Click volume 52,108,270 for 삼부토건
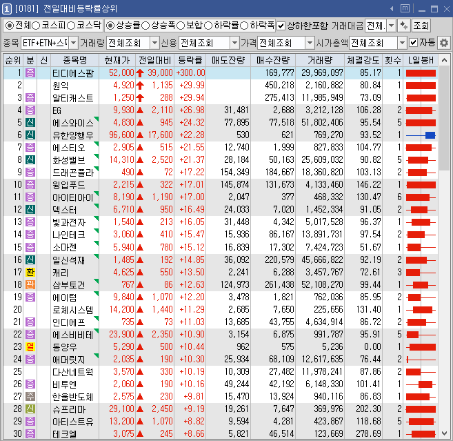Viewport: 453px width, 441px height. tap(322, 284)
